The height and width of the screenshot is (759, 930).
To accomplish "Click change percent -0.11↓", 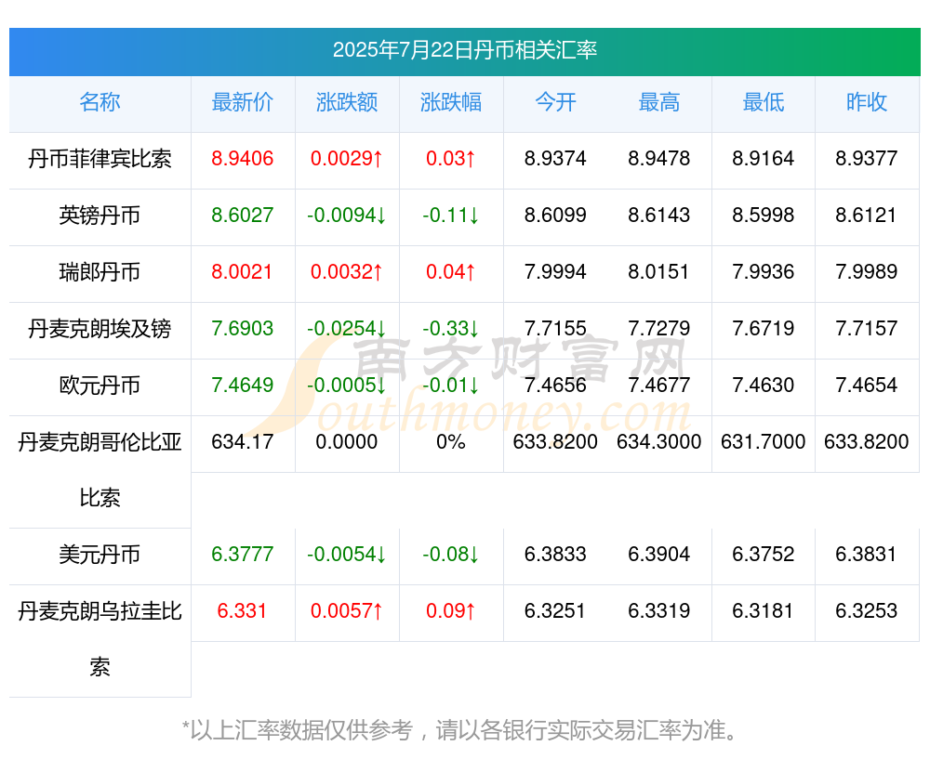I will pos(451,215).
